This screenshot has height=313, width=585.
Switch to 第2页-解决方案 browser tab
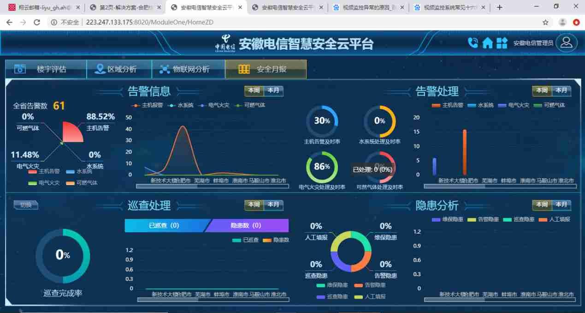(x=124, y=7)
